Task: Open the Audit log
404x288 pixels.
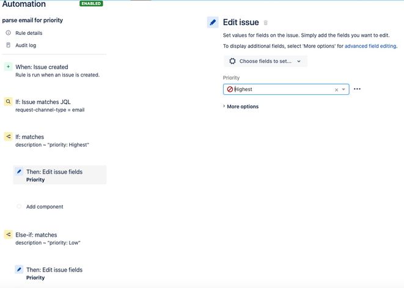Action: (26, 45)
